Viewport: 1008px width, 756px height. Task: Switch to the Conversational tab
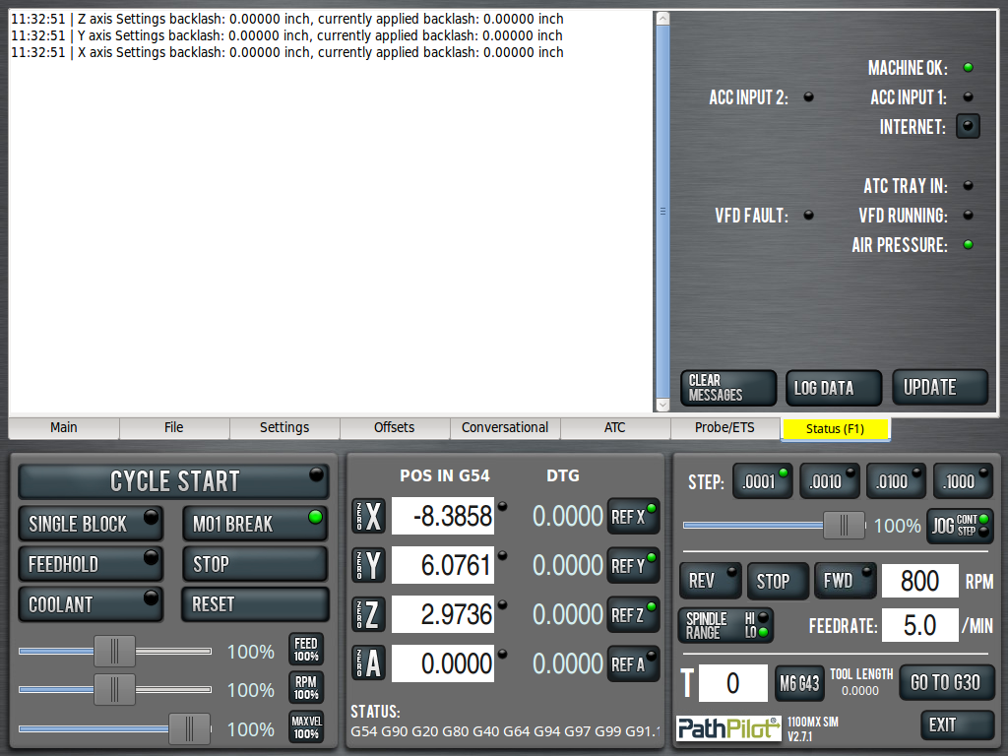(505, 427)
